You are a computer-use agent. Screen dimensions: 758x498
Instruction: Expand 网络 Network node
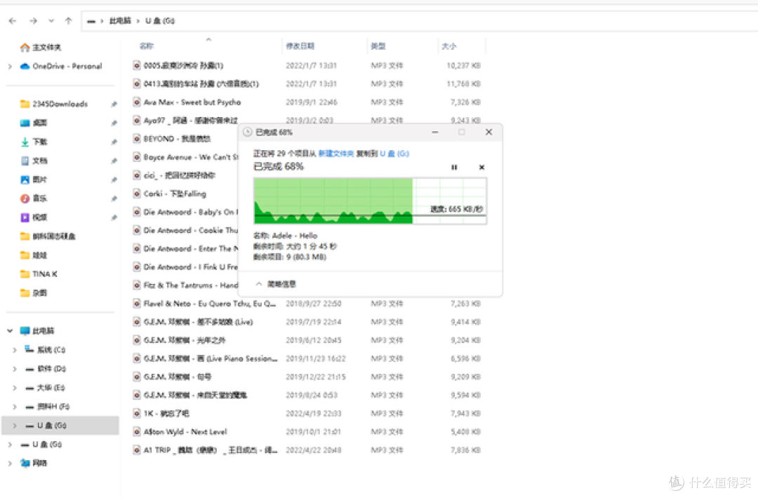[x=10, y=463]
